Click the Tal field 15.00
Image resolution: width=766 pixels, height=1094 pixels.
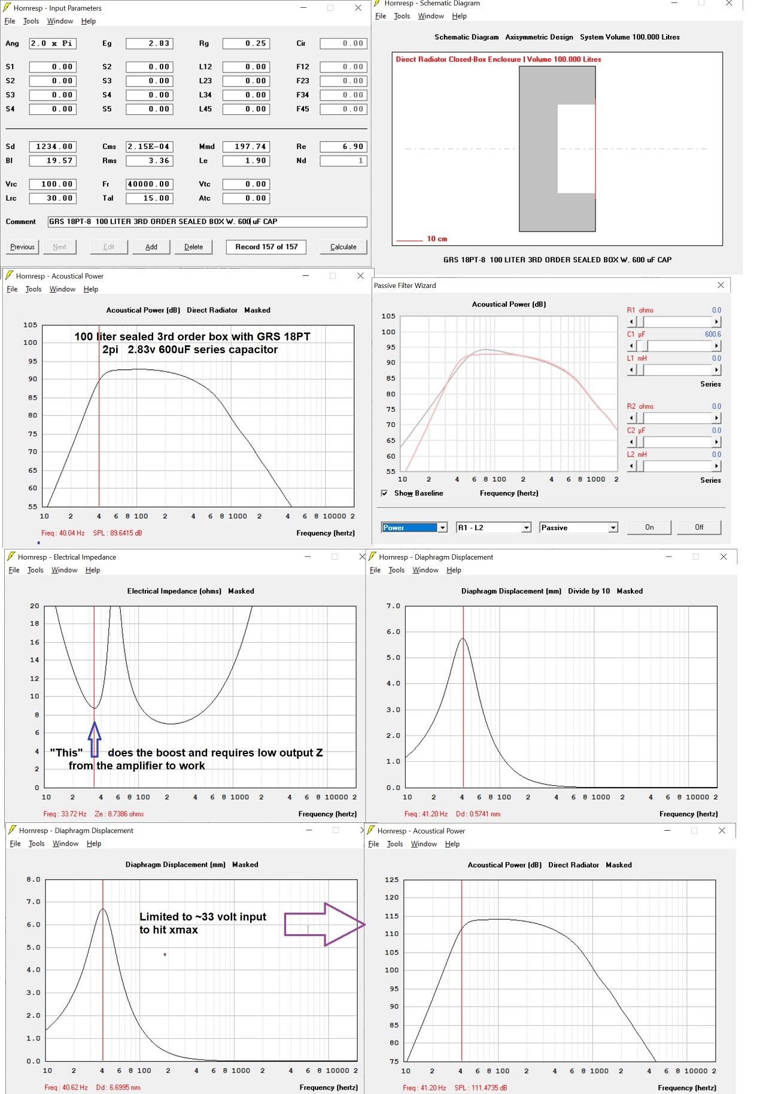(x=150, y=198)
